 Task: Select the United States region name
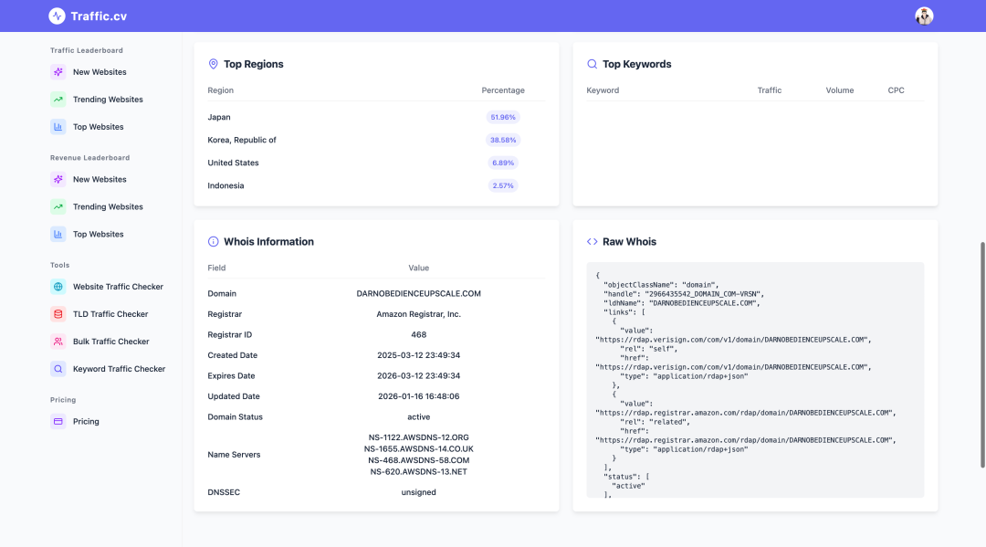(x=233, y=163)
